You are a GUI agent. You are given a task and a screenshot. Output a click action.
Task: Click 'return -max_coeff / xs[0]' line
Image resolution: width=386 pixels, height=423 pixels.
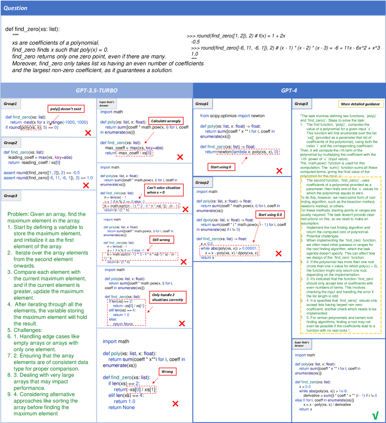pyautogui.click(x=129, y=153)
